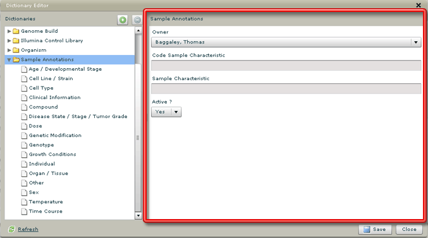Select the Genetic Modification entry

coord(55,136)
